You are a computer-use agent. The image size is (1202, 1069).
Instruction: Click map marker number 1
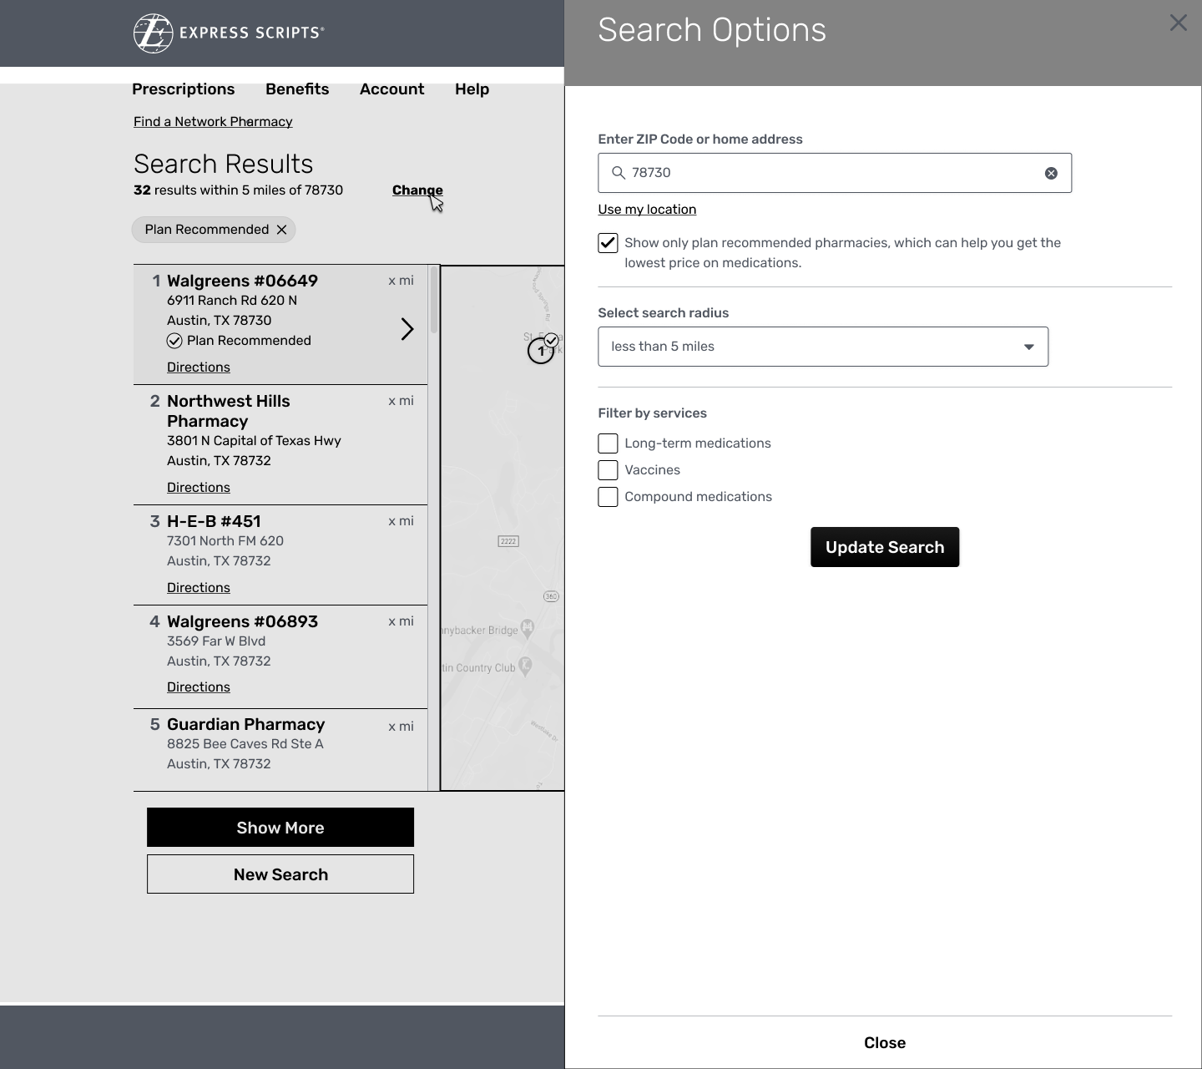(540, 352)
